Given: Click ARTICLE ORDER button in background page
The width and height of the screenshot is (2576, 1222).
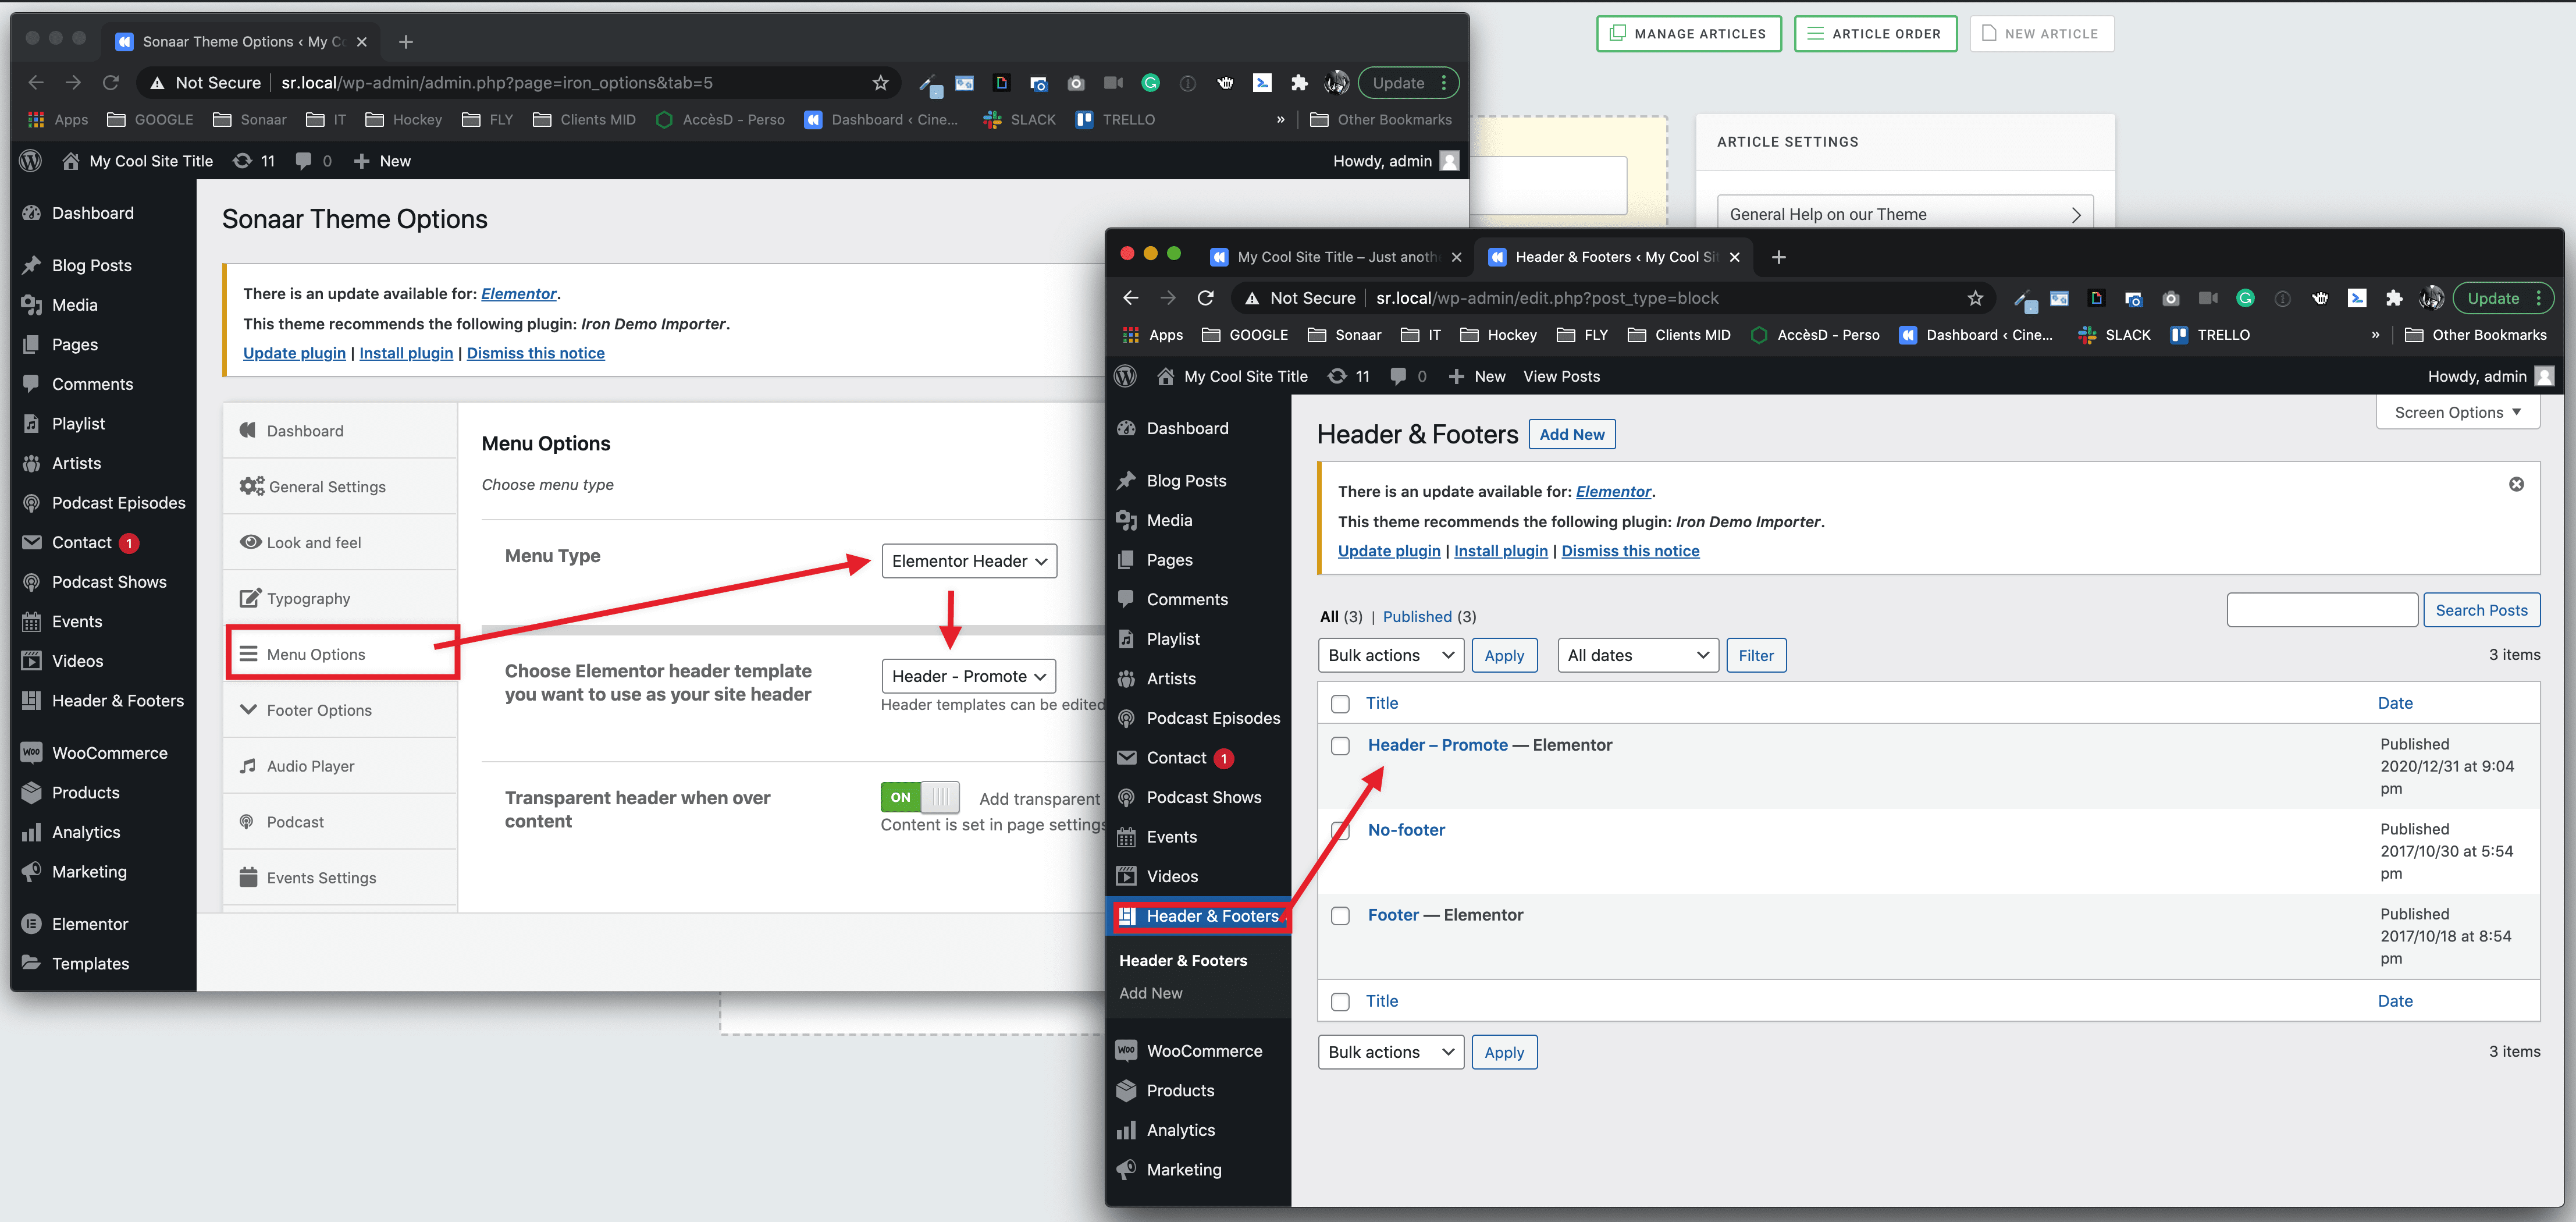Looking at the screenshot, I should (1875, 34).
